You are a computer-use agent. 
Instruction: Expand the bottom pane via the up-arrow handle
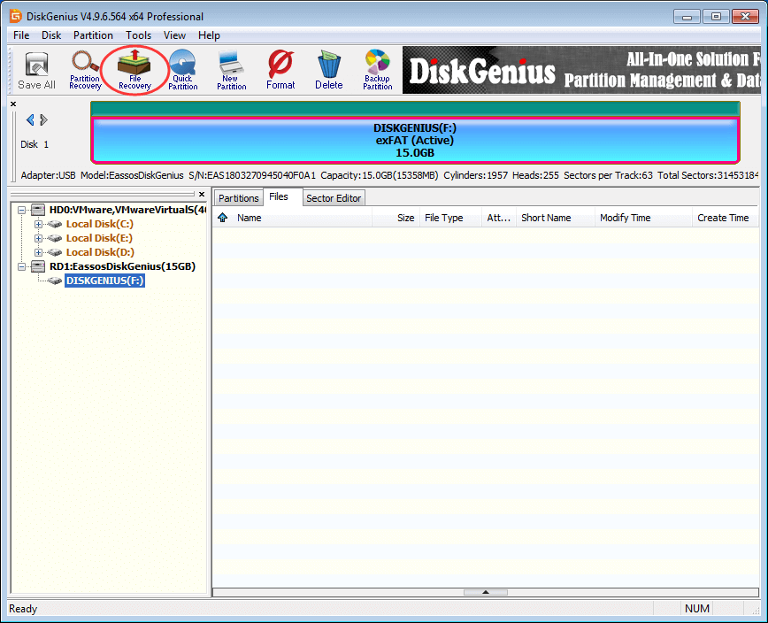[x=486, y=592]
